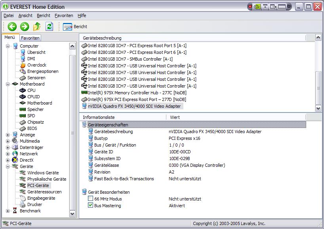
Task: Select Intel 975X PCI Express Root Port row
Action: point(134,99)
